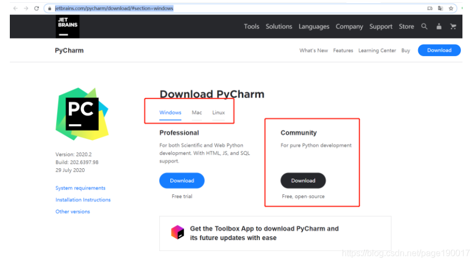The width and height of the screenshot is (475, 263).
Task: Click the blue Download button in header
Action: (440, 50)
